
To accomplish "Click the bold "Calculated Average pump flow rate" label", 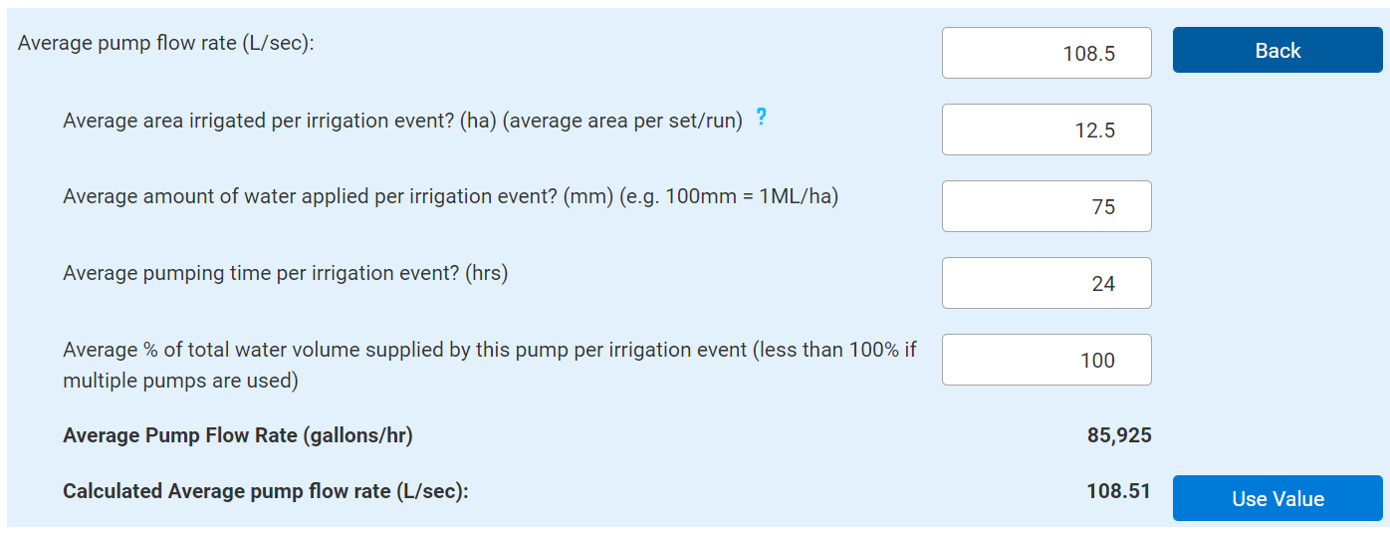I will 265,491.
